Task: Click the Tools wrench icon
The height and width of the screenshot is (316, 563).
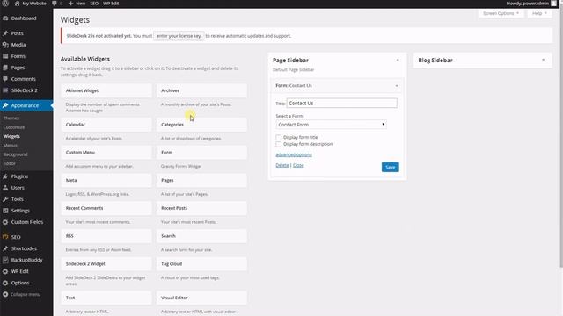Action: pos(5,199)
